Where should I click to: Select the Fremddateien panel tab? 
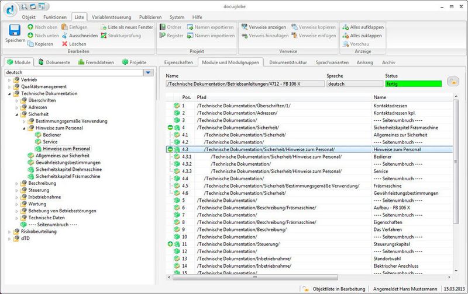click(x=94, y=62)
